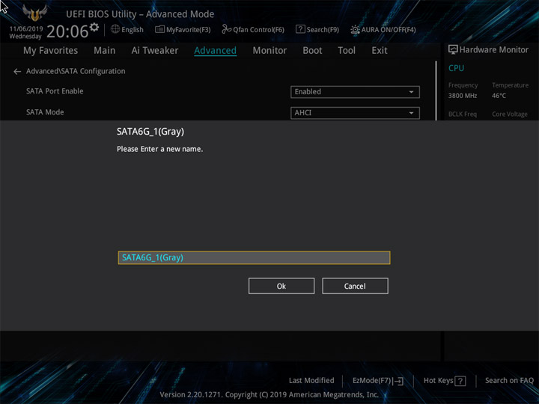The width and height of the screenshot is (539, 404).
Task: Click the Search(F9) question-box icon
Action: point(300,29)
